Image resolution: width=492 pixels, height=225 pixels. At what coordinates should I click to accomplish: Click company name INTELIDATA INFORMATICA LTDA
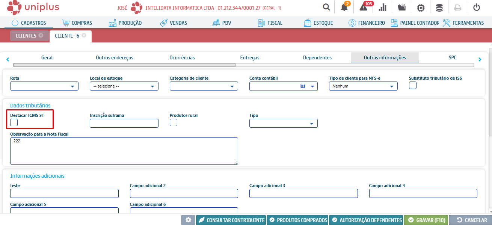tap(181, 8)
